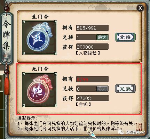Click 死门令 拥有 count field
The image size is (150, 139).
pos(92,79)
